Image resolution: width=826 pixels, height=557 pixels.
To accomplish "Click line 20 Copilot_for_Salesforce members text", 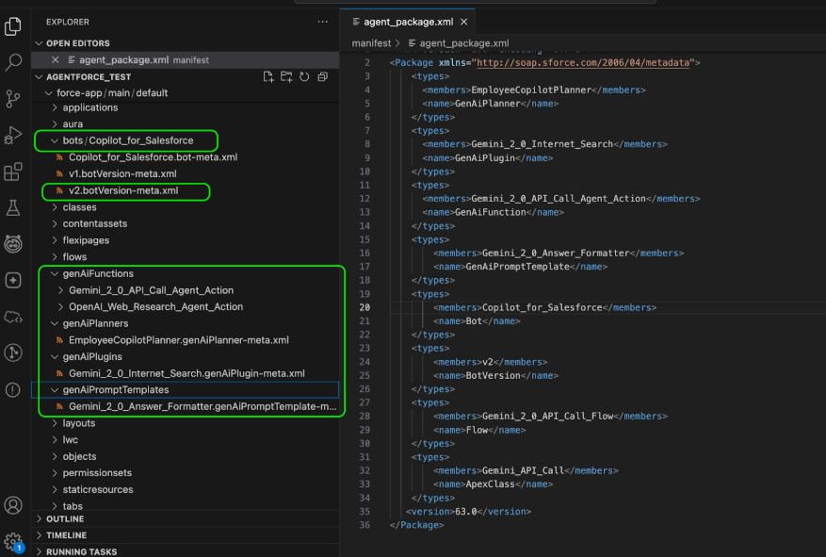I will (543, 308).
